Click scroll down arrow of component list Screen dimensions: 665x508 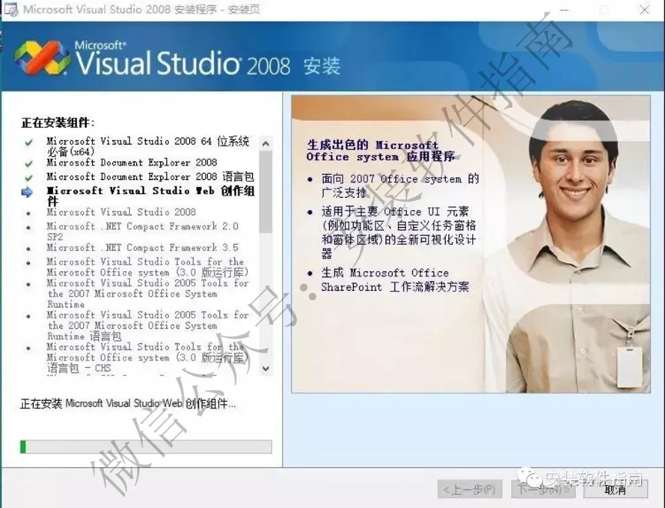(266, 369)
